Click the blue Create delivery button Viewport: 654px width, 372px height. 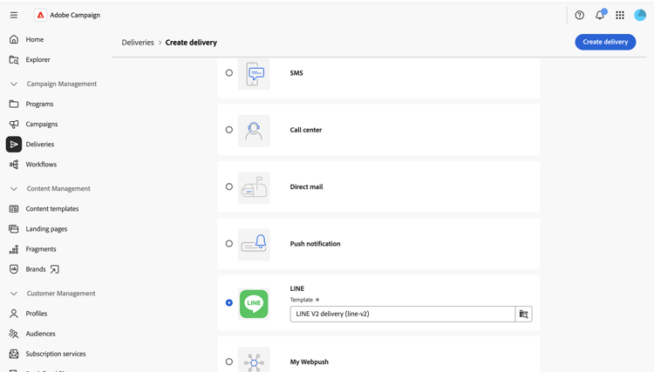tap(605, 42)
